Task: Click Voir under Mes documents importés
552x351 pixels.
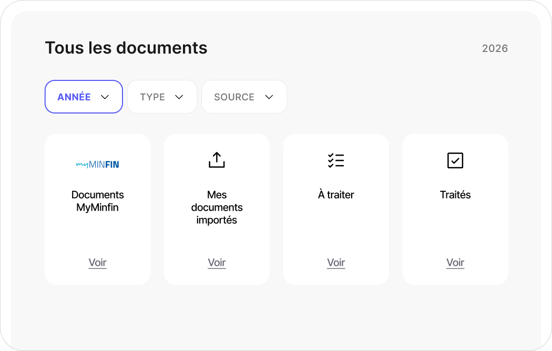Action: click(x=217, y=263)
